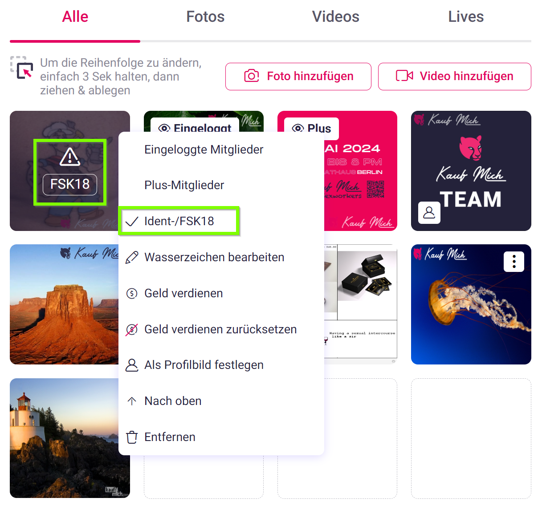Open the Lives tab

click(x=466, y=17)
